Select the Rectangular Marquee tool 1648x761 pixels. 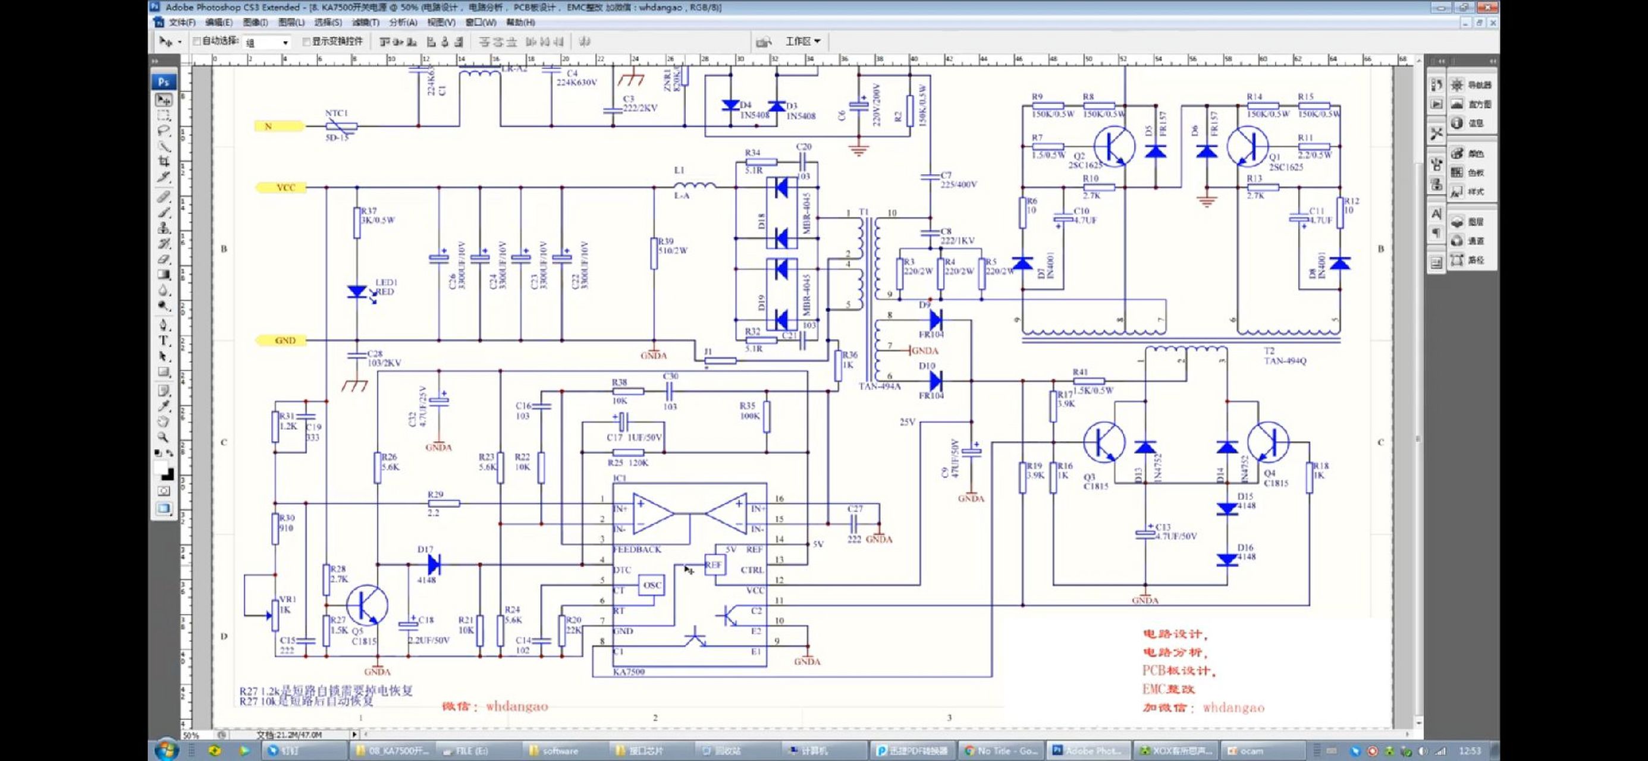click(164, 117)
